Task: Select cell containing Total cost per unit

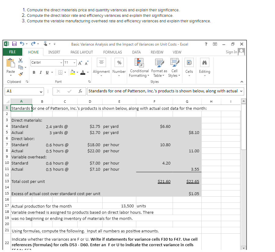Action: pyautogui.click(x=28, y=181)
